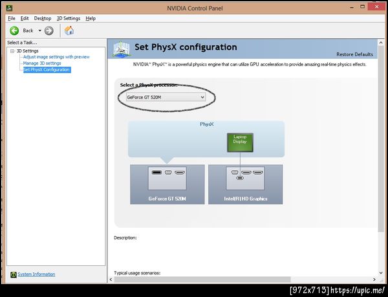388x297 pixels.
Task: Click Restore Defaults
Action: pos(354,54)
